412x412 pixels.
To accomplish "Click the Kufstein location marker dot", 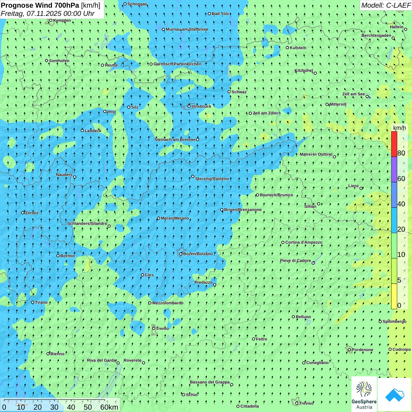I will pyautogui.click(x=288, y=48).
